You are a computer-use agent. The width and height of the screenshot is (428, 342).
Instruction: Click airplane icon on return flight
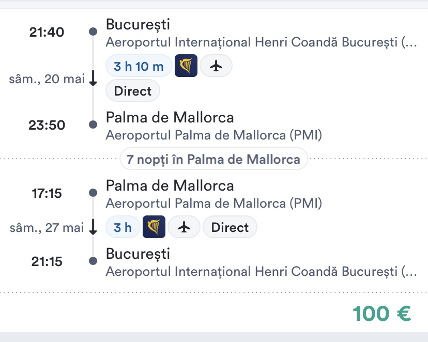coord(184,227)
